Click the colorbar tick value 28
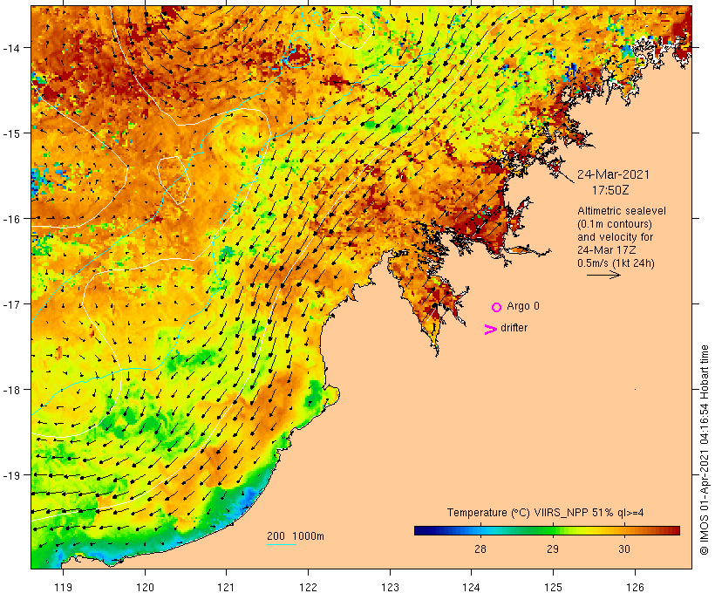The height and width of the screenshot is (593, 715). [x=480, y=549]
